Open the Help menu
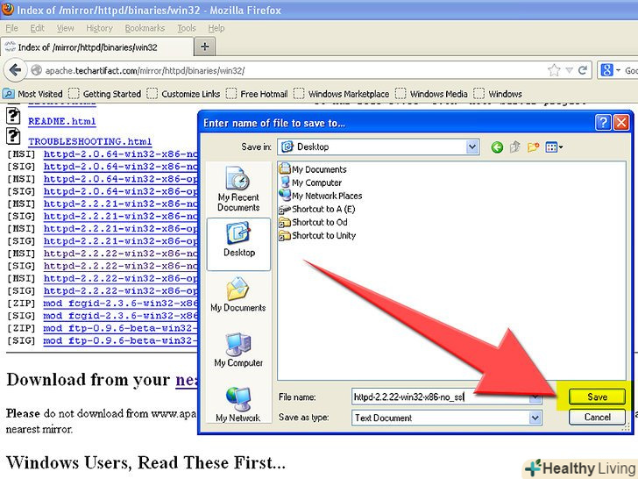Screen dimensions: 638x479 (x=216, y=28)
